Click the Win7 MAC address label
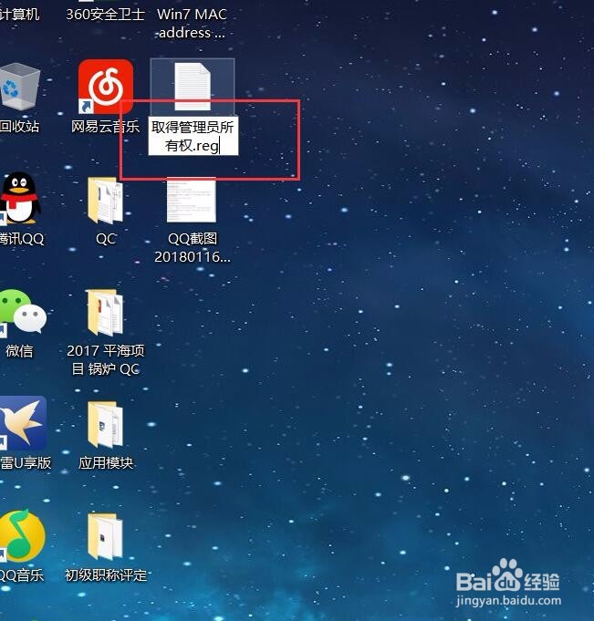594x621 pixels. pyautogui.click(x=192, y=23)
